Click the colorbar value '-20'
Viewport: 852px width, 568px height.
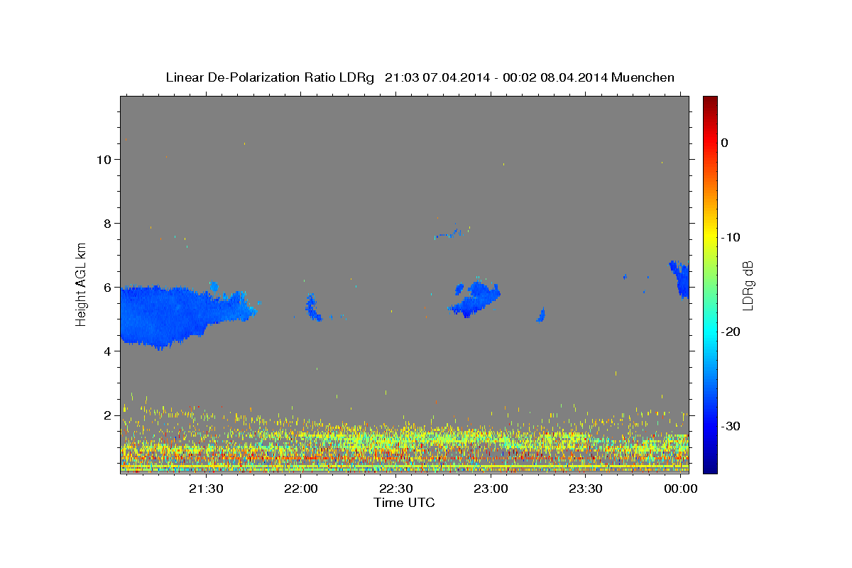coord(731,332)
